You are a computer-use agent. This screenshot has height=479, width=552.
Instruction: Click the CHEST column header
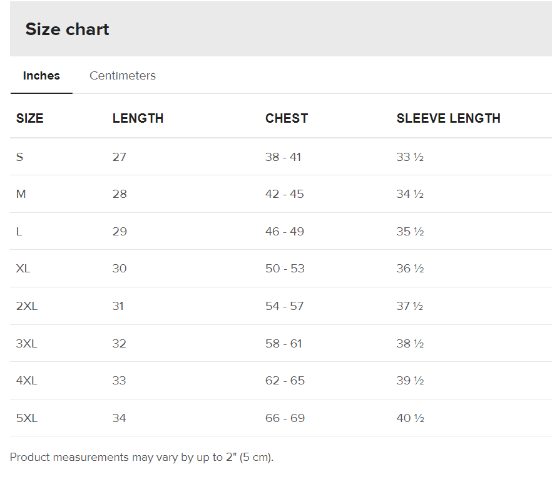coord(287,118)
